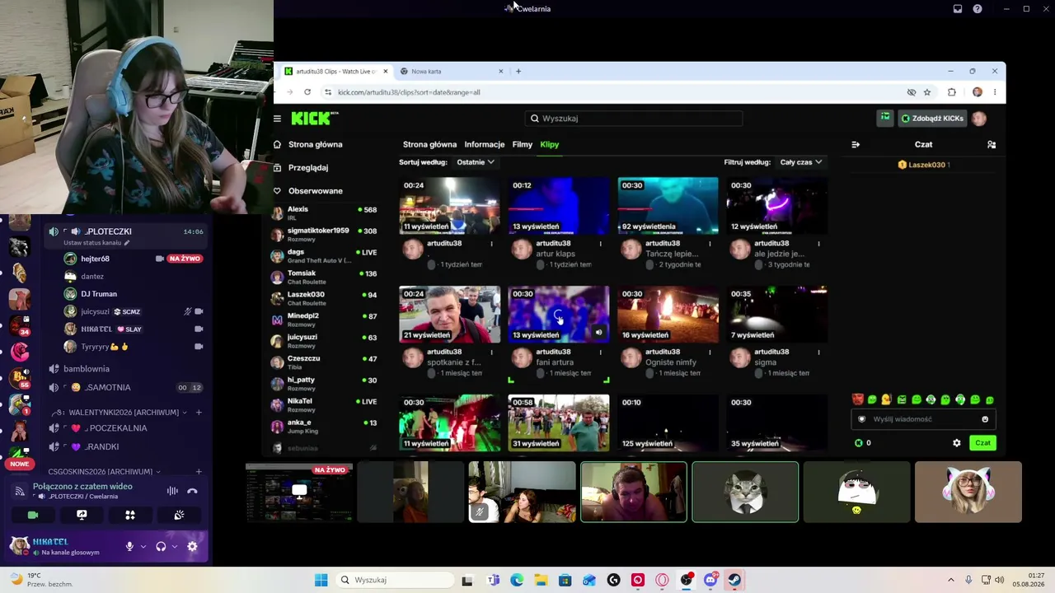
Task: Join the _SAMOTNIA voice channel
Action: pos(125,387)
